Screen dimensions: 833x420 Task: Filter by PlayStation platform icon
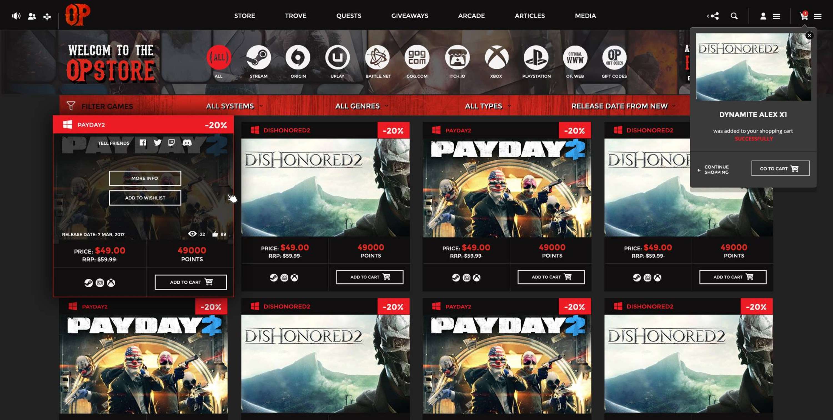coord(536,57)
